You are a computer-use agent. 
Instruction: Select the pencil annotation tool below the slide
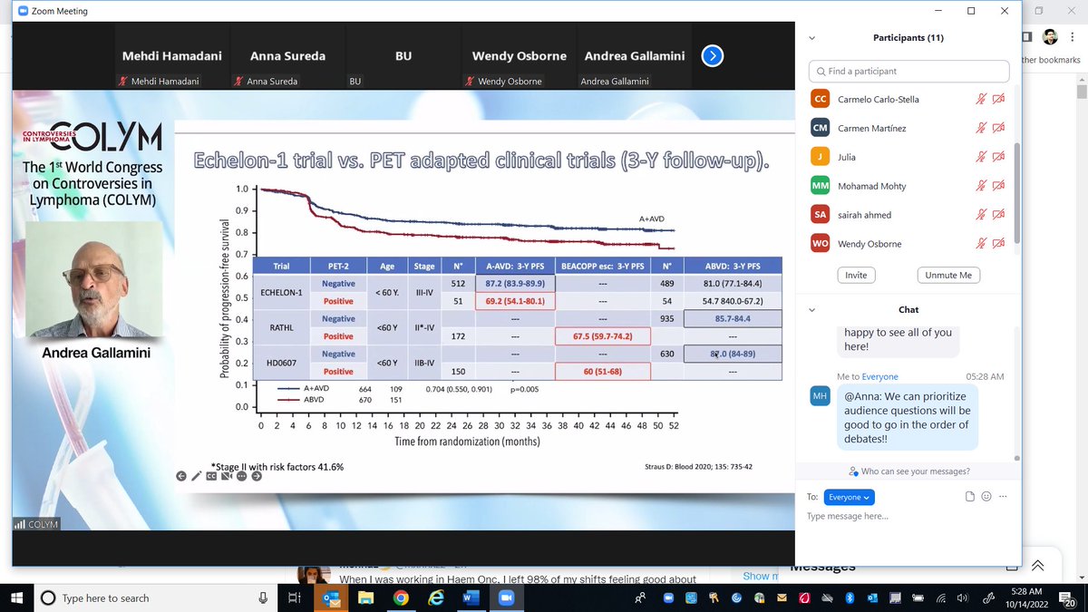coord(197,476)
